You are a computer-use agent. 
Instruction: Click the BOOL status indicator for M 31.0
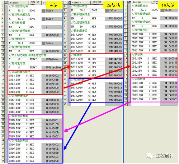tap(43, 19)
